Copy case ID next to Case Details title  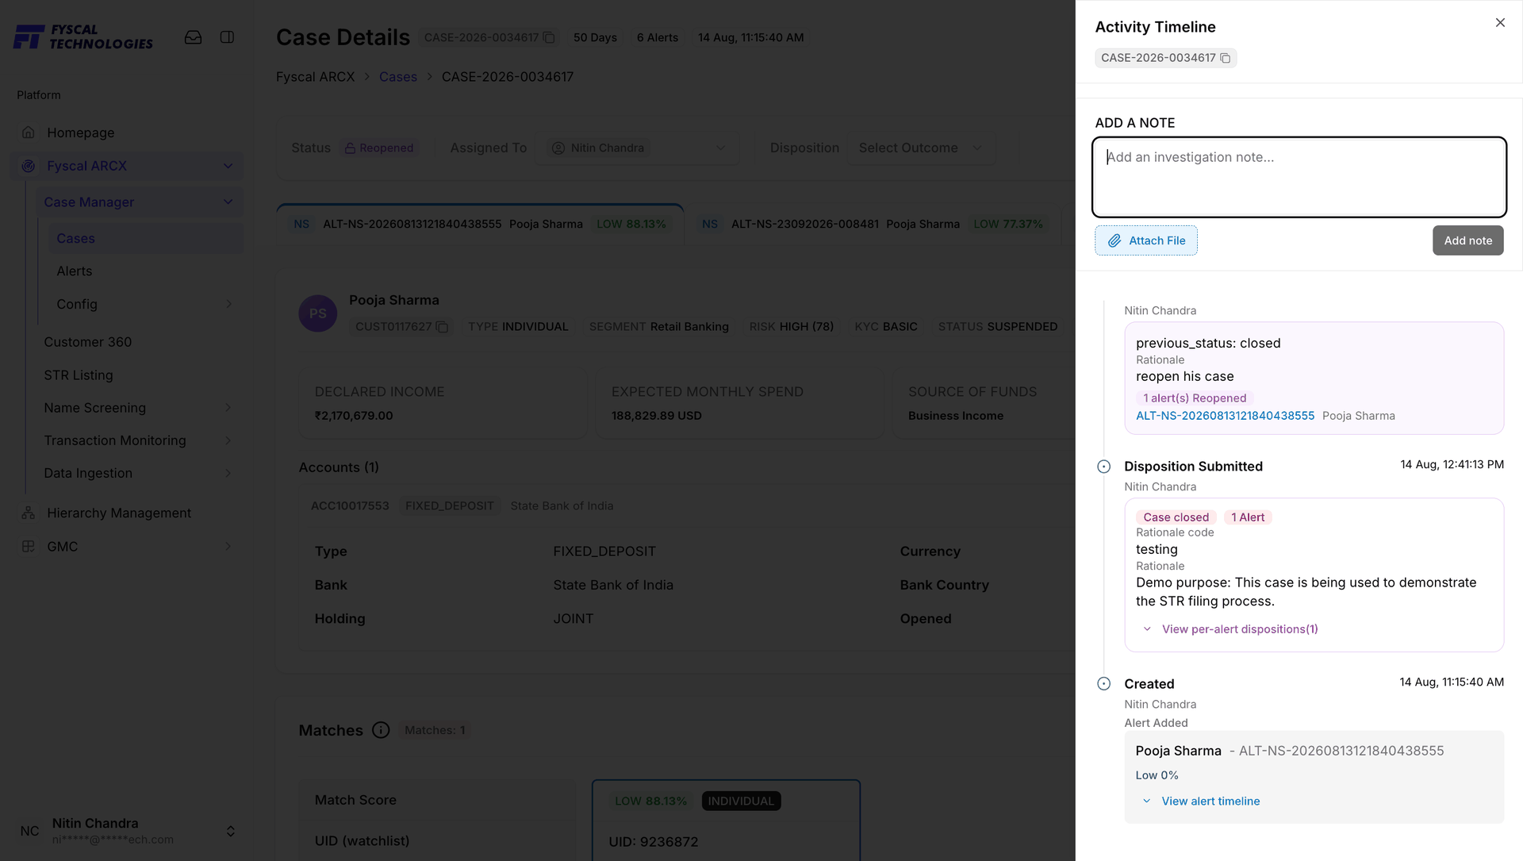coord(548,37)
